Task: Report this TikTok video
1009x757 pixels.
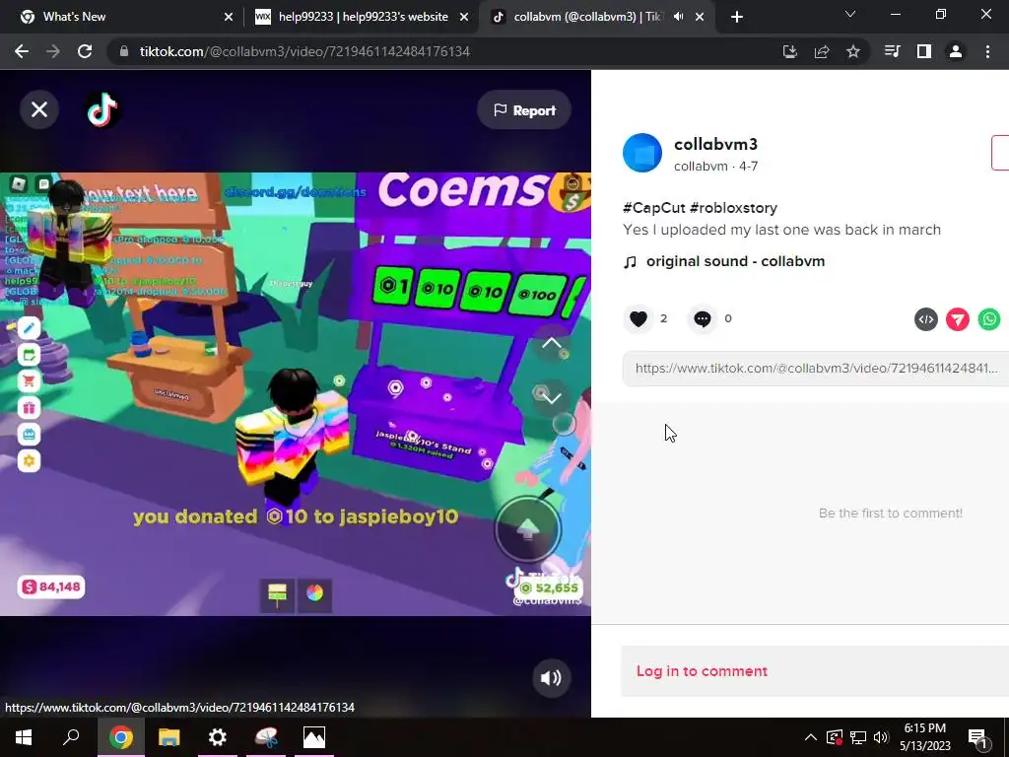Action: point(524,110)
